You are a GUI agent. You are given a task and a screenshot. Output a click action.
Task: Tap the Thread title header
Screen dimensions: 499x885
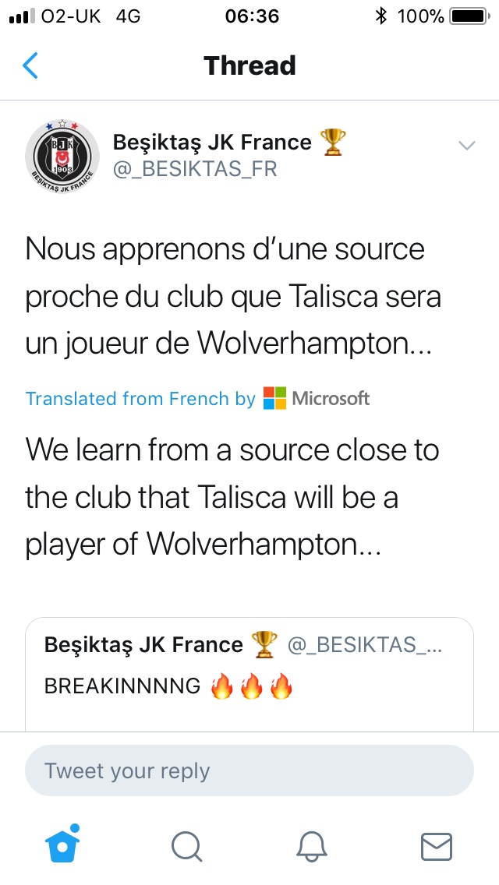[x=249, y=65]
